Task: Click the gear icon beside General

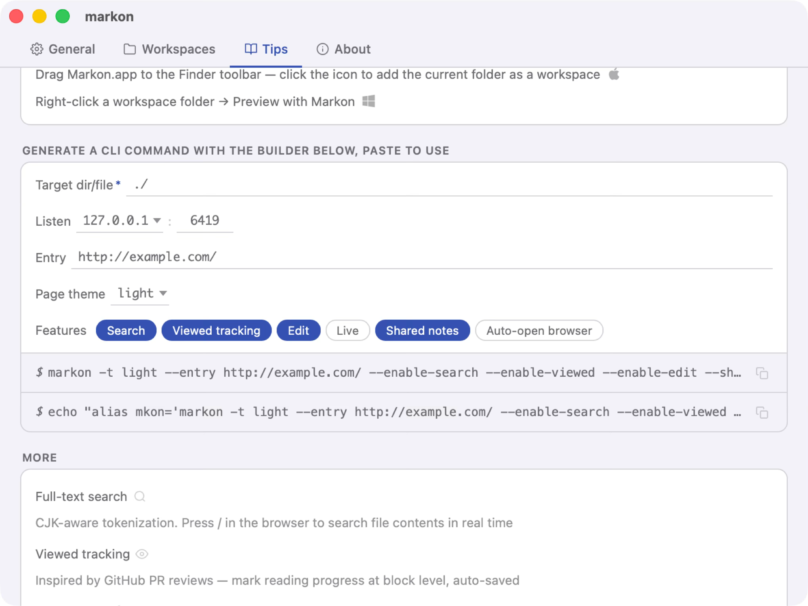Action: coord(37,49)
